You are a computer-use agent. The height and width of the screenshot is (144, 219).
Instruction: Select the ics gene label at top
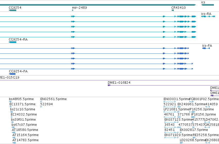click(203, 2)
